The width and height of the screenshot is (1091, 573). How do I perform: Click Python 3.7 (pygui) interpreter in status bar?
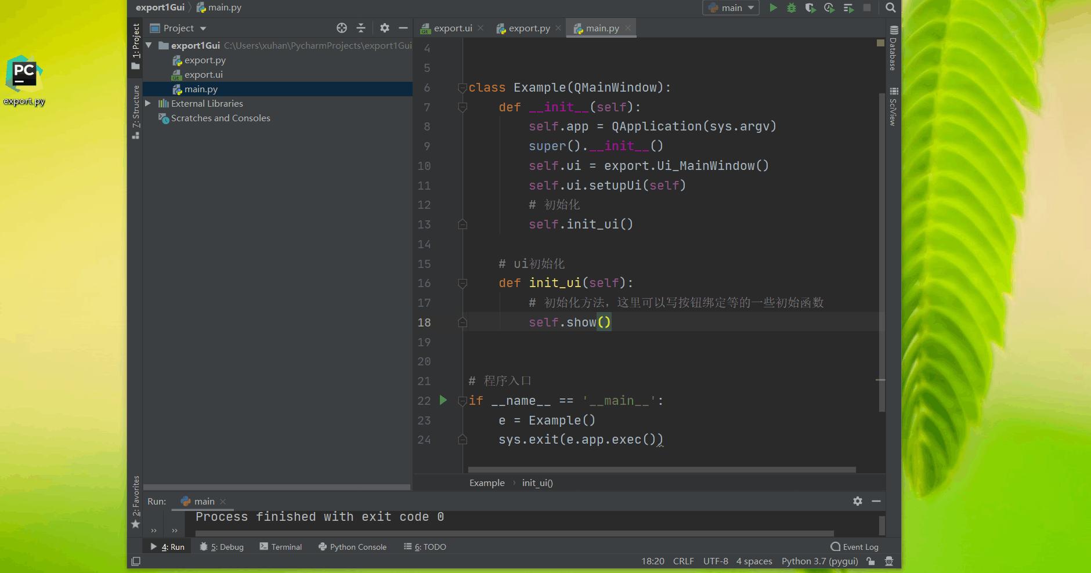tap(820, 561)
